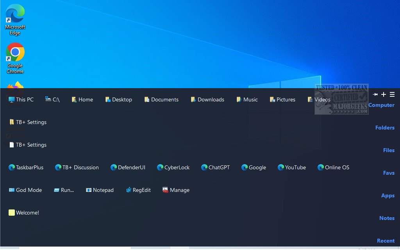Launch the CyberLock favorite link
The image size is (400, 250).
[x=173, y=168]
